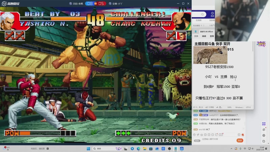This screenshot has width=270, height=152.
Task: Click the chat input field
Action: click(218, 139)
